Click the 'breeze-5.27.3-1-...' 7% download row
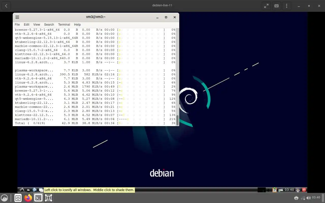This screenshot has height=203, width=325. 95,91
